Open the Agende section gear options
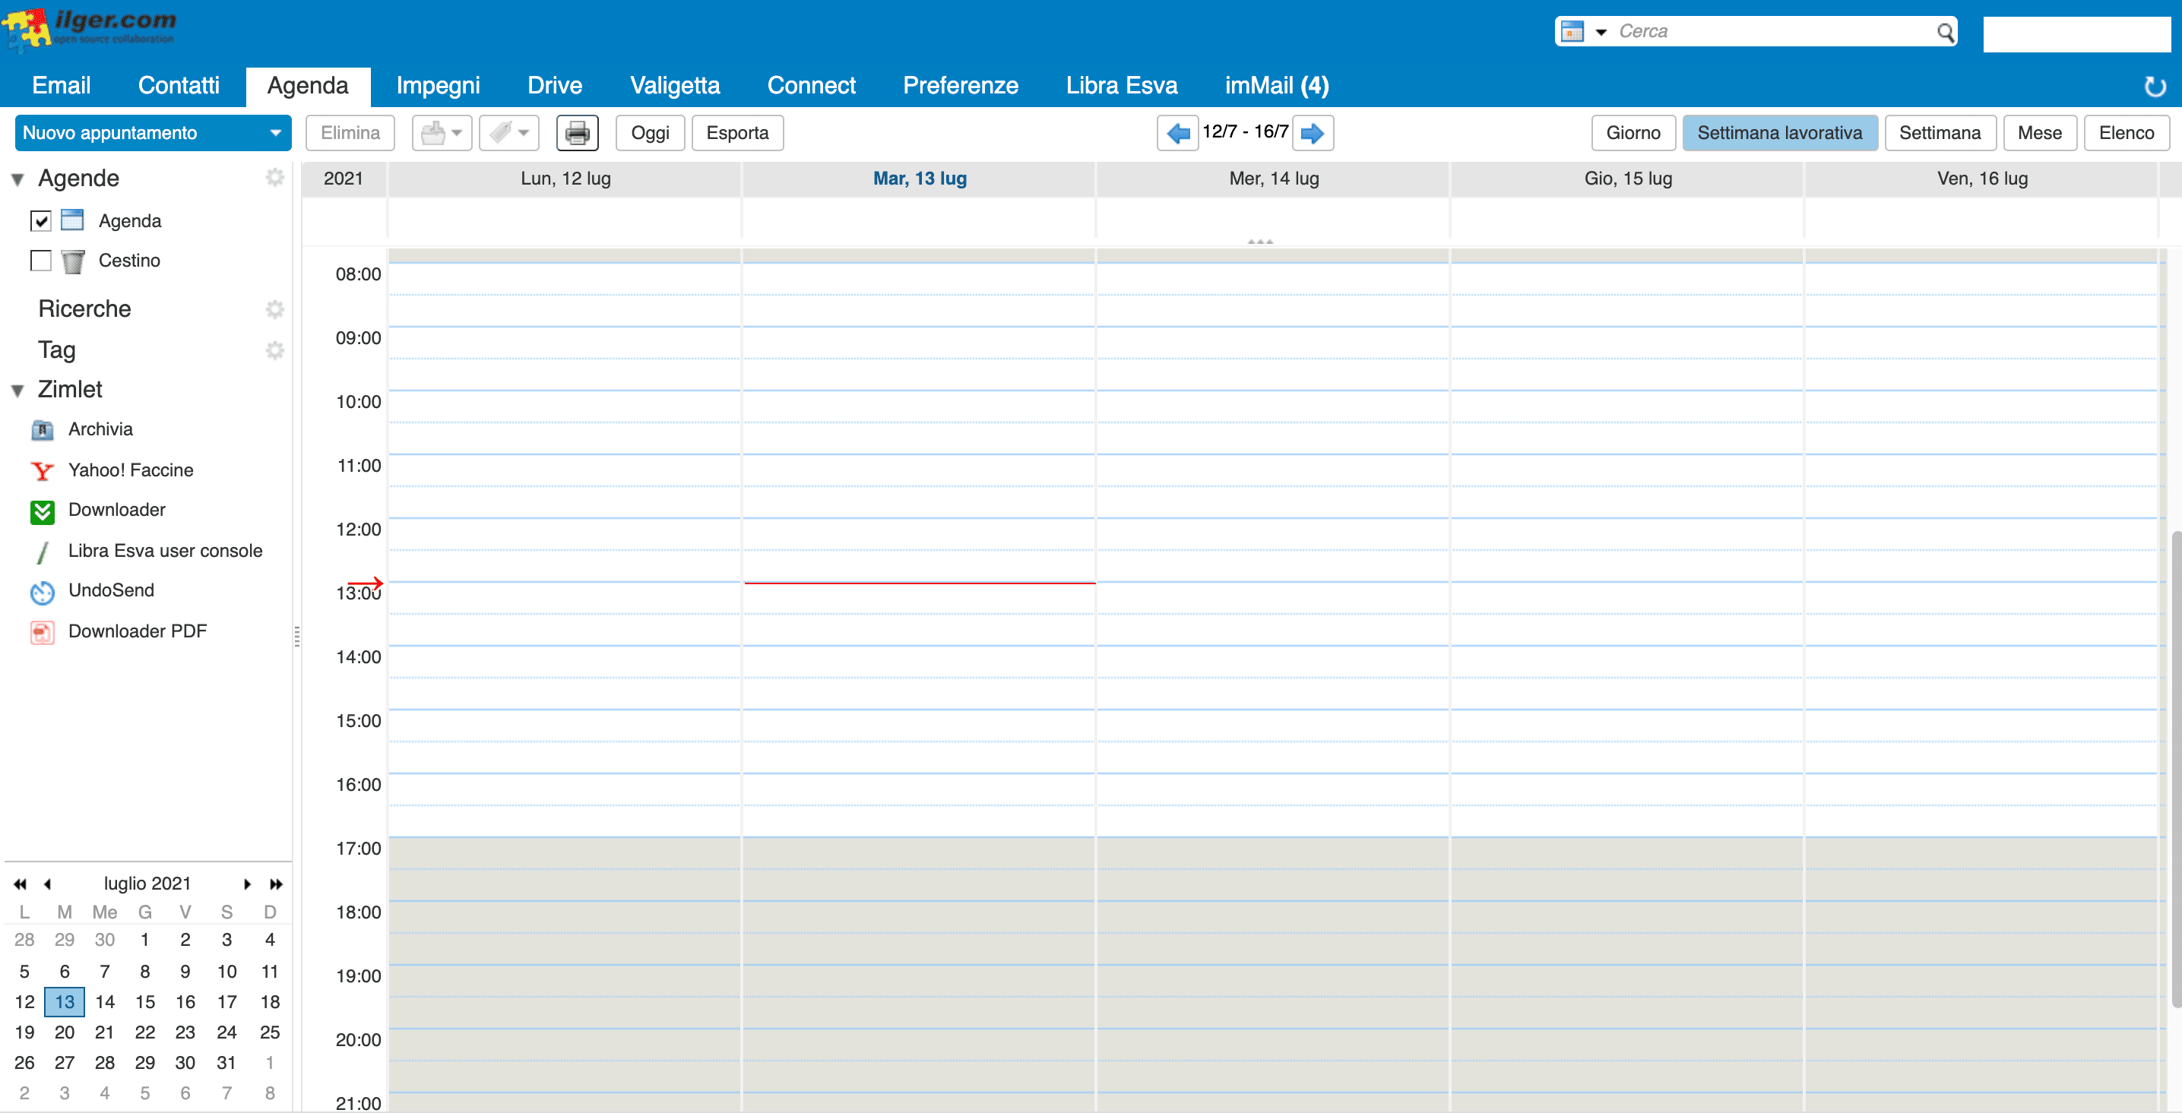This screenshot has width=2182, height=1113. click(x=274, y=178)
